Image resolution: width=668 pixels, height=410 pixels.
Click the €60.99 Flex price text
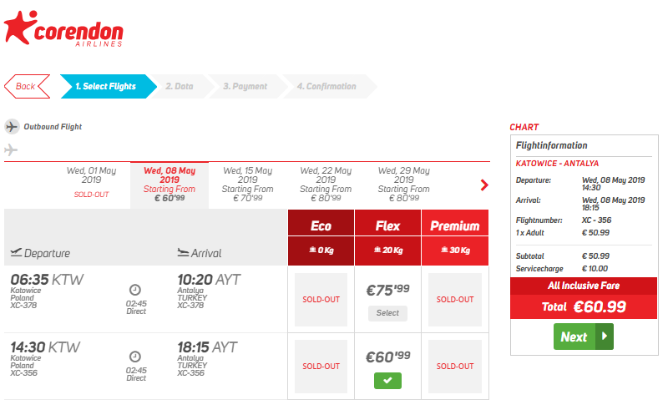coord(387,357)
